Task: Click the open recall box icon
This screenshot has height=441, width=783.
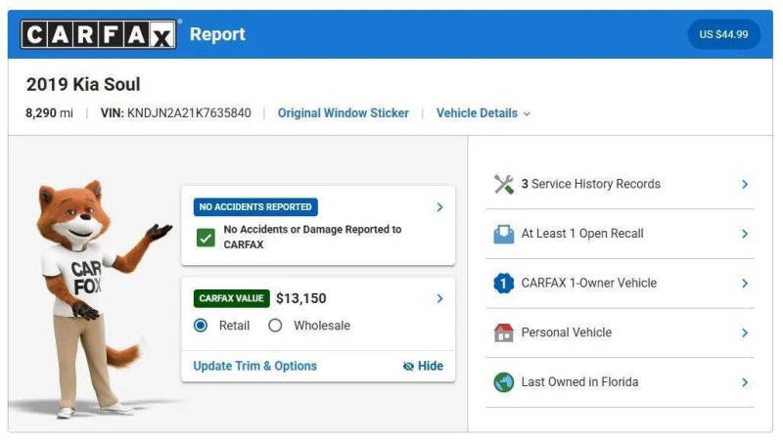Action: [x=503, y=234]
